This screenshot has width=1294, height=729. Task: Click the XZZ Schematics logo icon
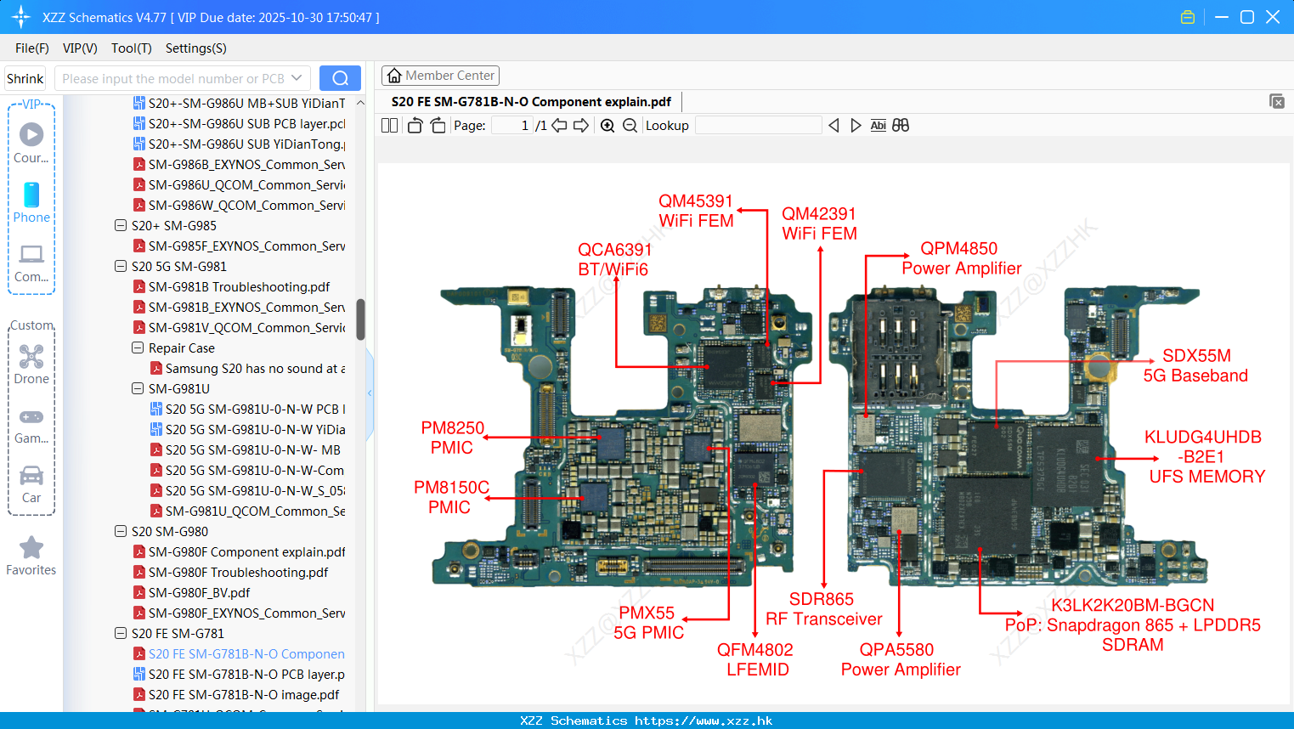(x=21, y=17)
